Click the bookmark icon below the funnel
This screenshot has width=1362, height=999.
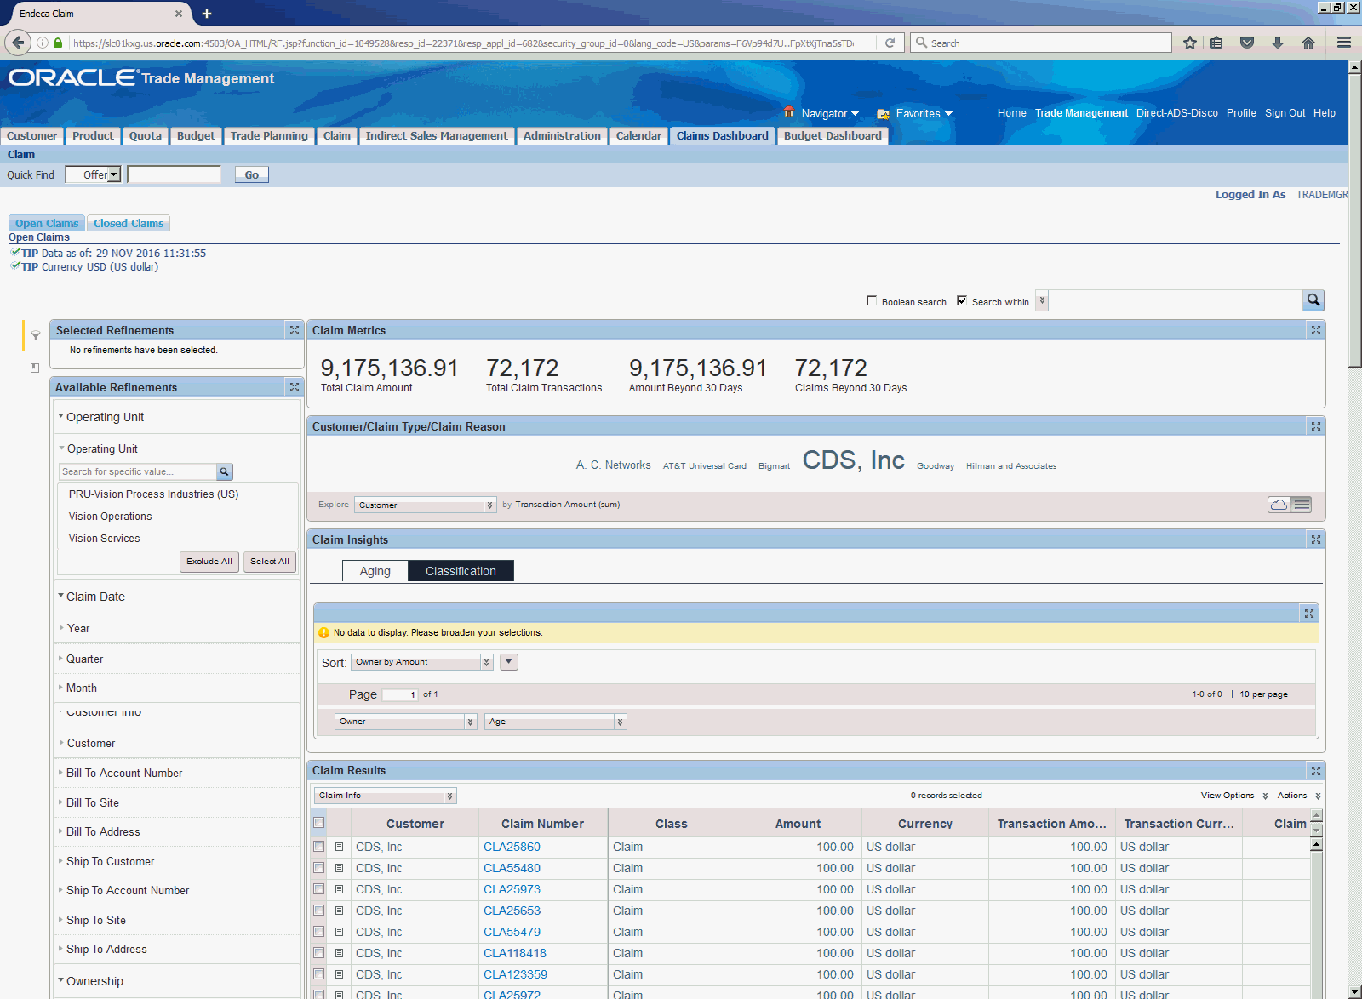click(35, 368)
